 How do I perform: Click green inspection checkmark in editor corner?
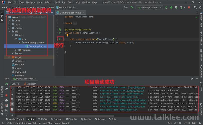point(197,17)
